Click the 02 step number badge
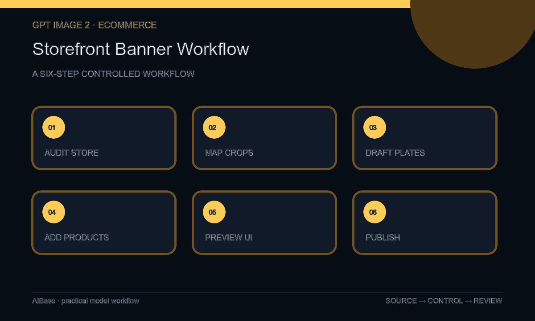 tap(214, 128)
